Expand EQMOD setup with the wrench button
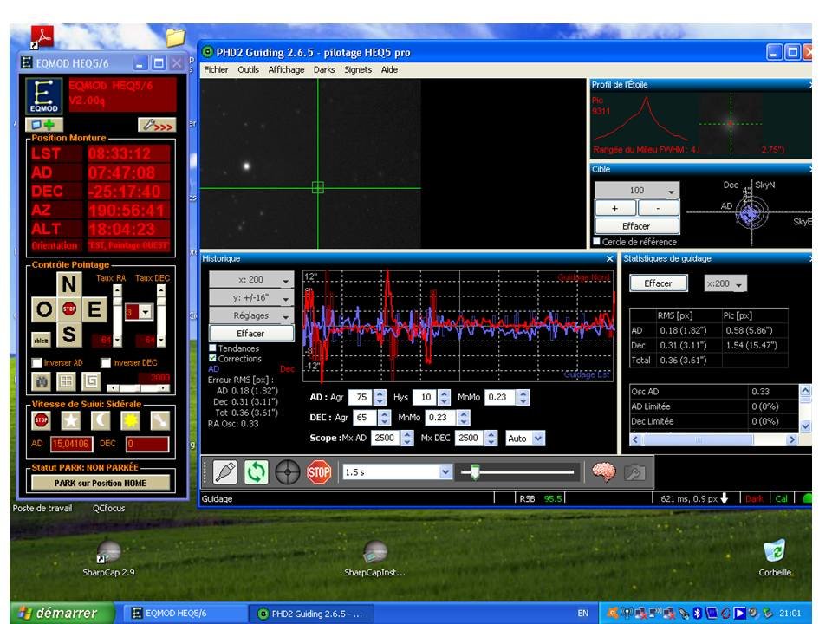832x624 pixels. 156,125
